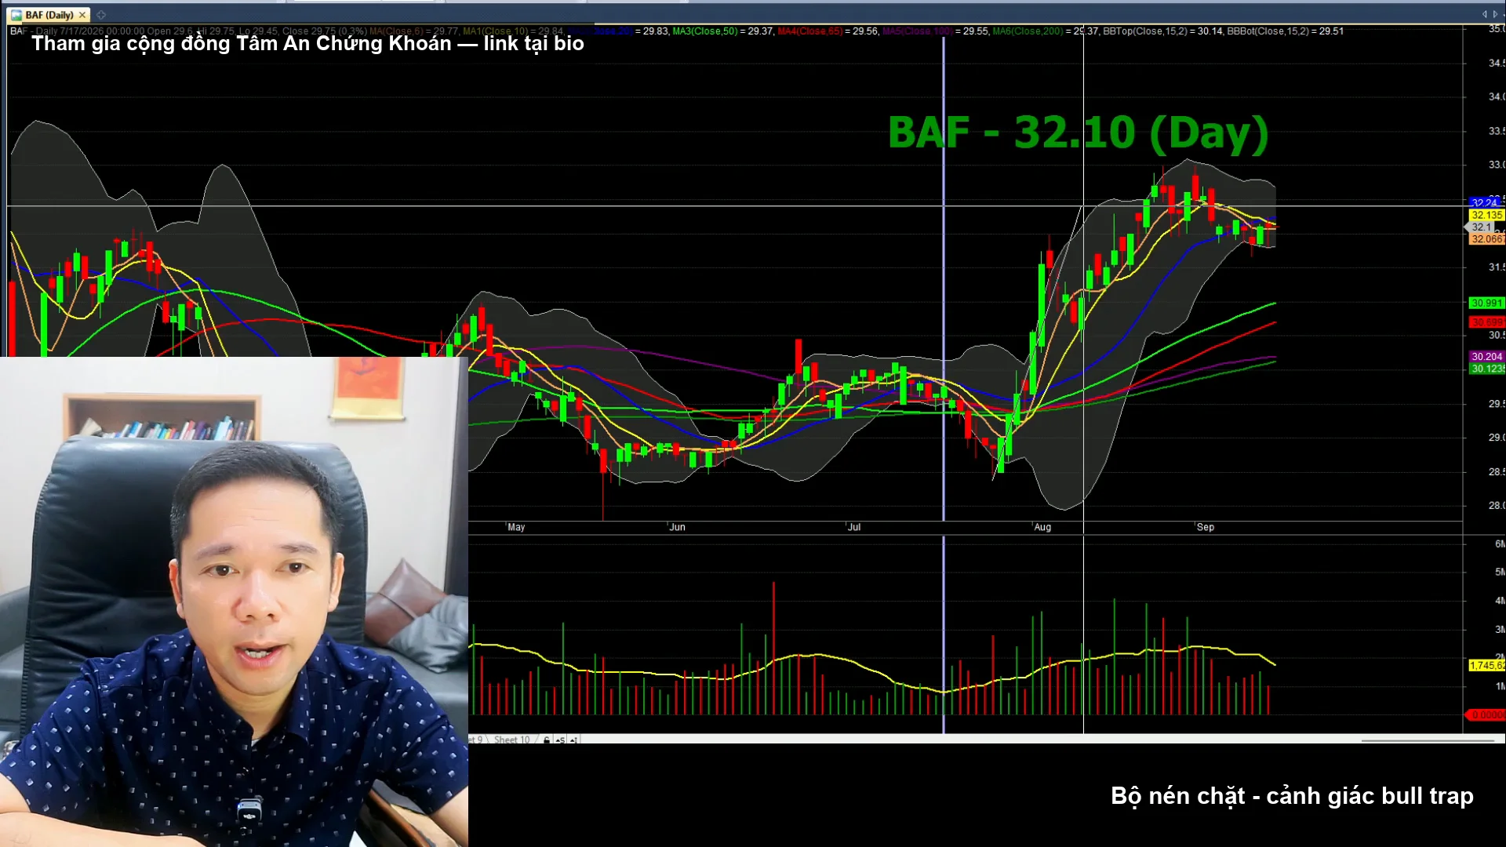Click the red 0.0000 volume label
Viewport: 1506px width, 847px height.
pos(1486,714)
